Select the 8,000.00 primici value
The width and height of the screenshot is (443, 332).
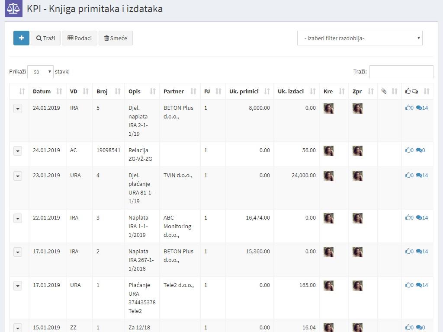click(x=259, y=108)
